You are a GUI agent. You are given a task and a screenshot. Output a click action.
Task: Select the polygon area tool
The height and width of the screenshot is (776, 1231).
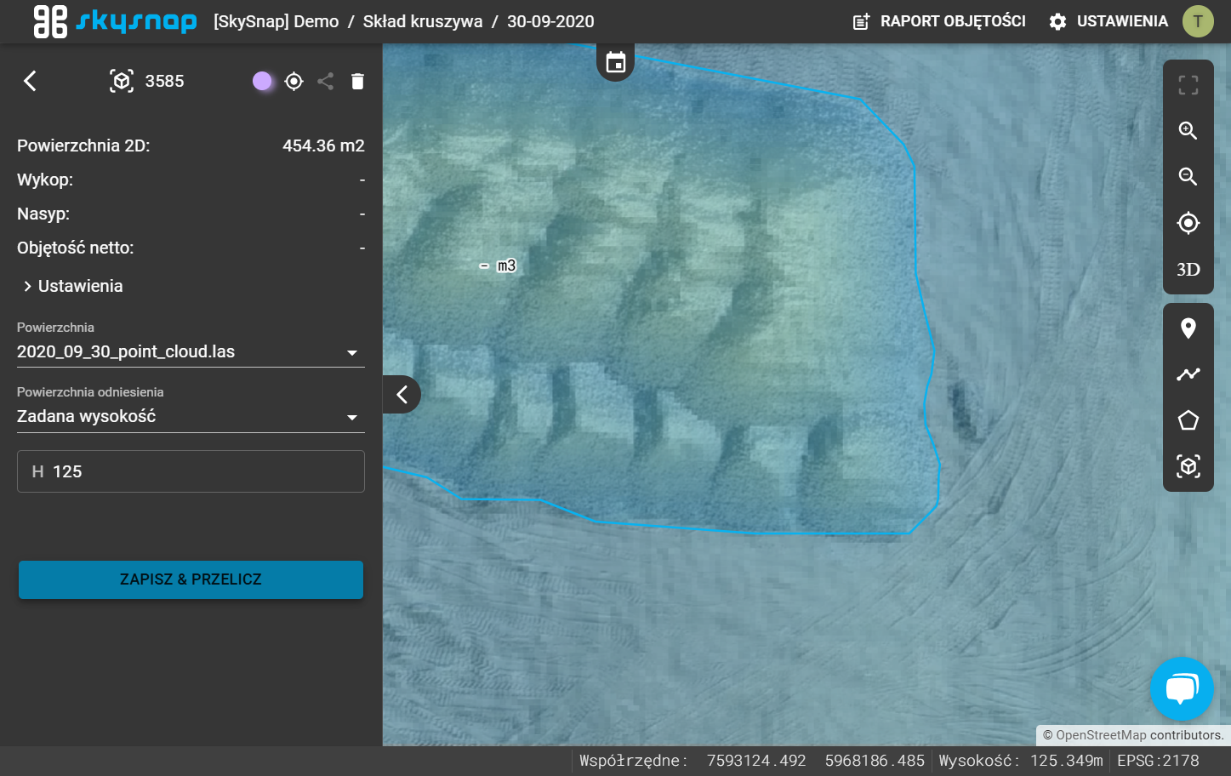click(1188, 420)
